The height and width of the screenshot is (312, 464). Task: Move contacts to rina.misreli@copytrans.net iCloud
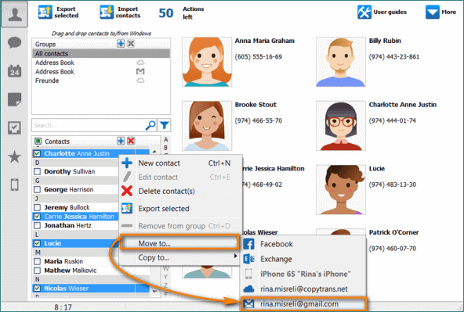click(x=303, y=289)
